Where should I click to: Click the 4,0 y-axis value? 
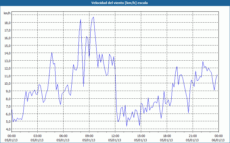pos(8,129)
